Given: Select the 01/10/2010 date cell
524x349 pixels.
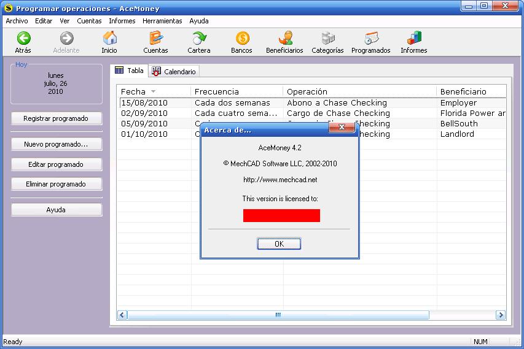Looking at the screenshot, I should (144, 134).
